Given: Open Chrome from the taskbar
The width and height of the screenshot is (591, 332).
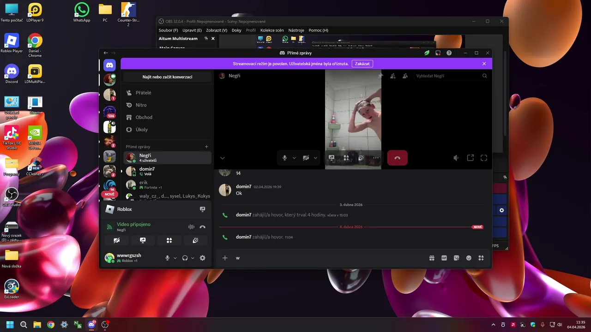Looking at the screenshot, I should coord(51,325).
